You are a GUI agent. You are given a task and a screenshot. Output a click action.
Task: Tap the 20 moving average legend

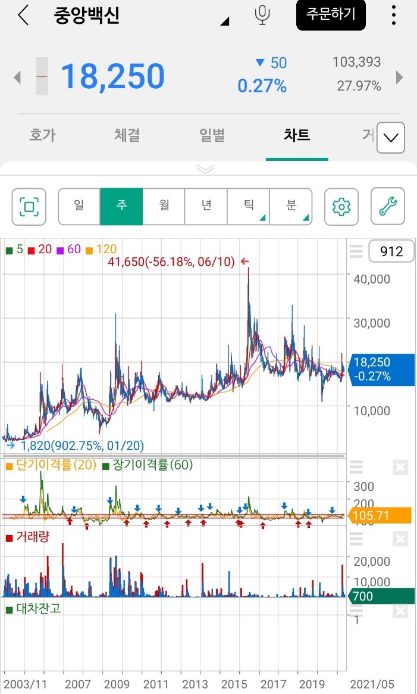[40, 250]
